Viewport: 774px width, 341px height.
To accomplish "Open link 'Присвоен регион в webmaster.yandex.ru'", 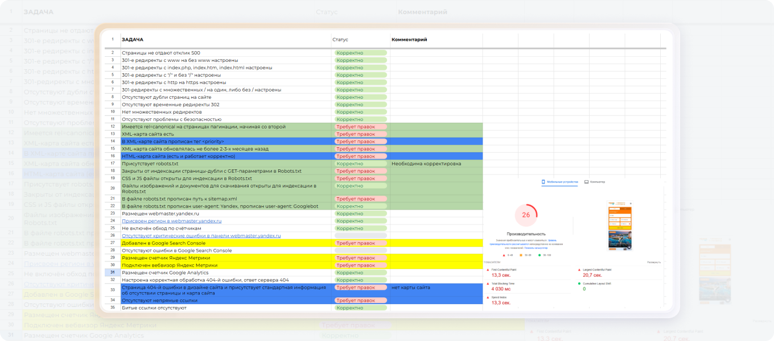I will coord(171,221).
